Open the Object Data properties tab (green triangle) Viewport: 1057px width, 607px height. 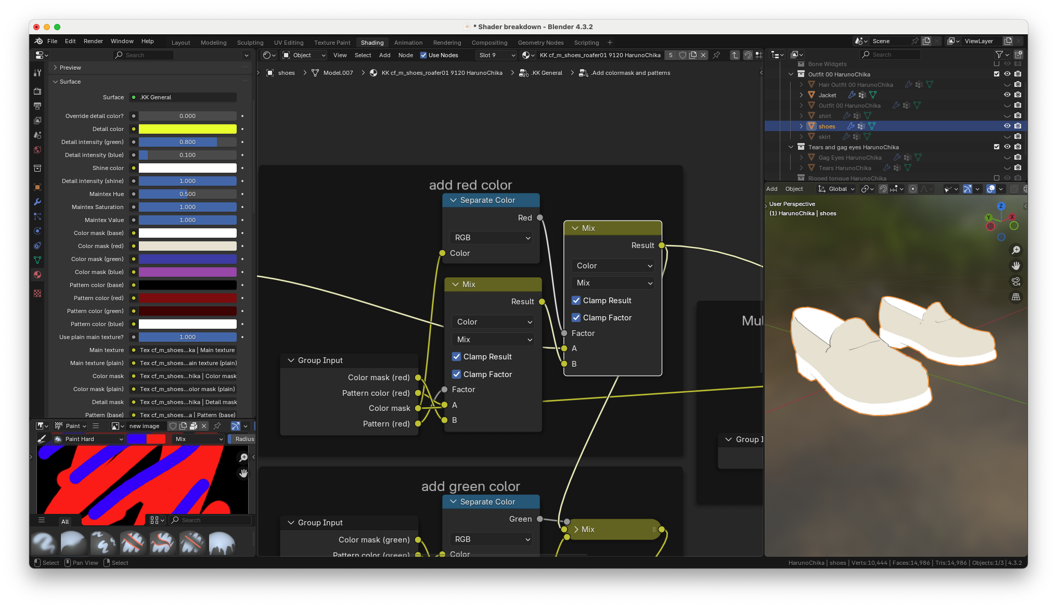click(37, 260)
